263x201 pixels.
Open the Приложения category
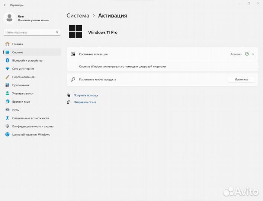point(32,85)
